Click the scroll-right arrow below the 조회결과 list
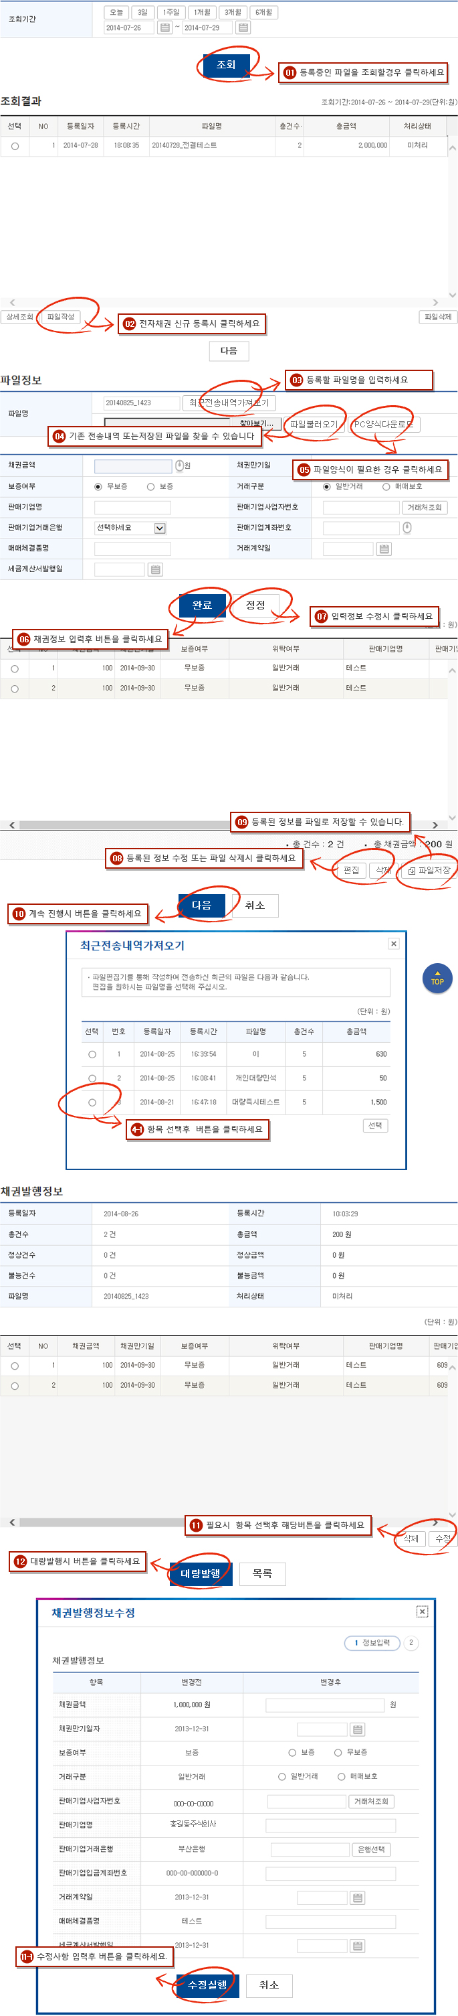Image resolution: width=458 pixels, height=2016 pixels. [435, 303]
